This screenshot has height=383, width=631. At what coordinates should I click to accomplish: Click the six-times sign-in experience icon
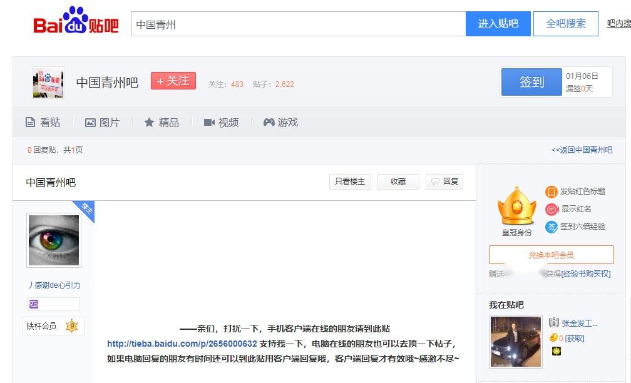551,227
